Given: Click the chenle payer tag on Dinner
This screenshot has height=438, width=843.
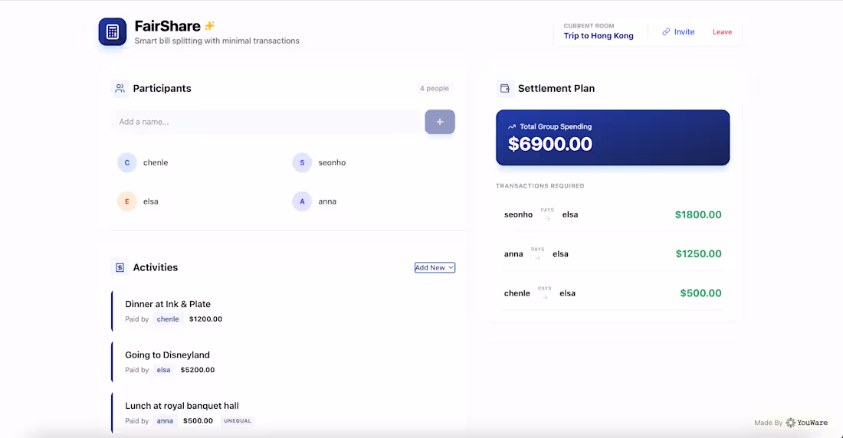Looking at the screenshot, I should pyautogui.click(x=168, y=319).
